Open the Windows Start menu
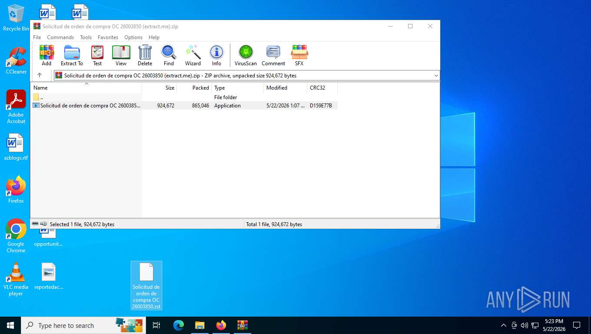The height and width of the screenshot is (334, 591). pyautogui.click(x=10, y=325)
